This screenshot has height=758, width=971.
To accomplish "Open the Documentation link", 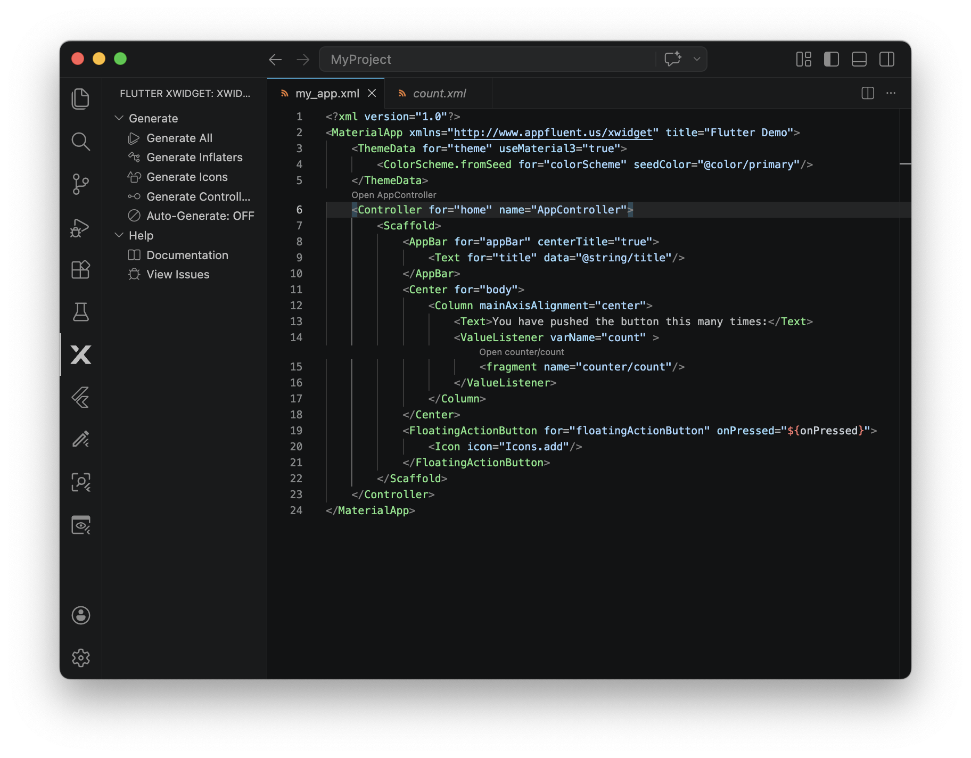I will [x=186, y=254].
